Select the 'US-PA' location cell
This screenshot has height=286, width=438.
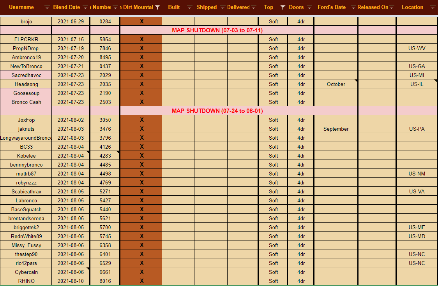(417, 129)
